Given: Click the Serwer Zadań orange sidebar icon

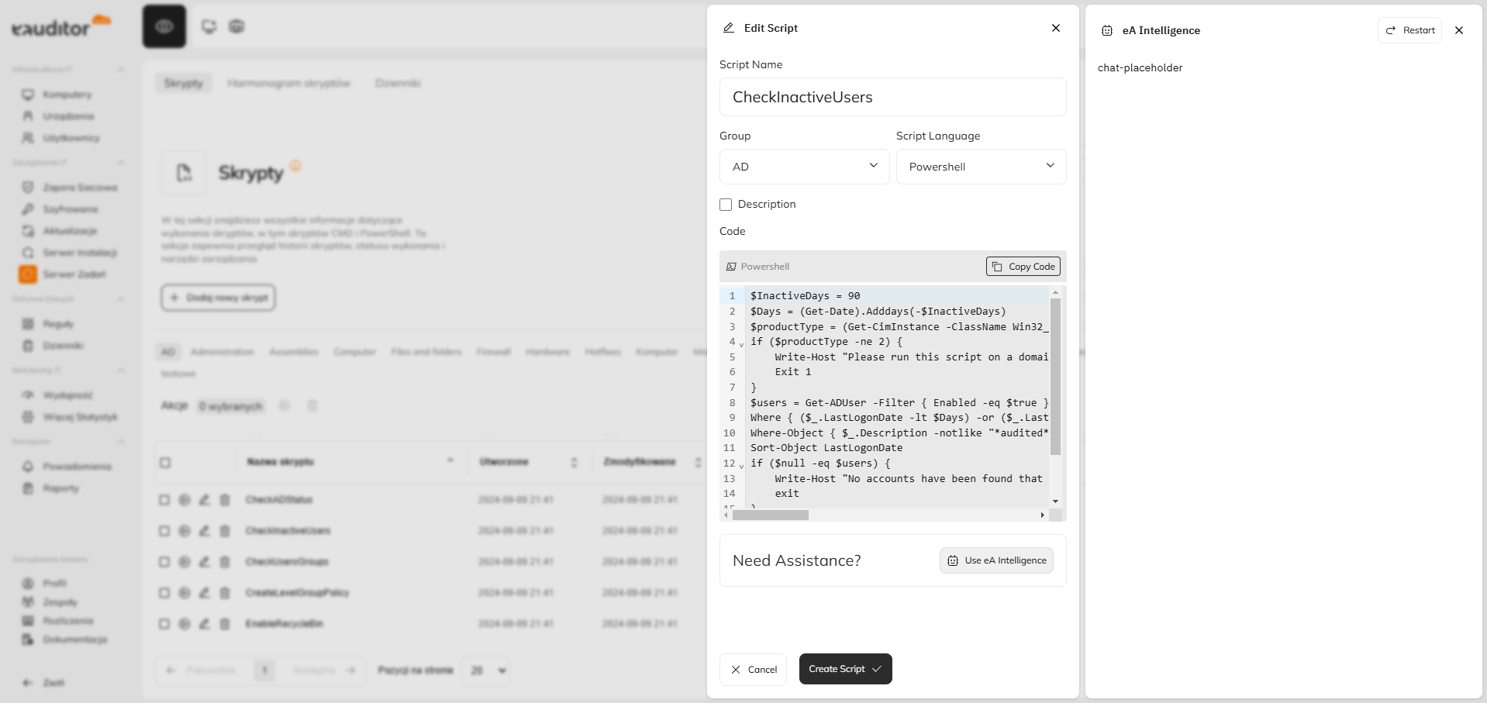Looking at the screenshot, I should tap(28, 274).
